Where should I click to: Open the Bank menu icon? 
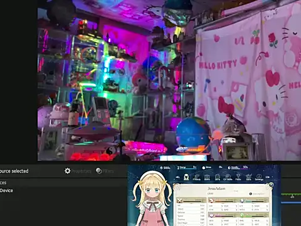point(207,178)
